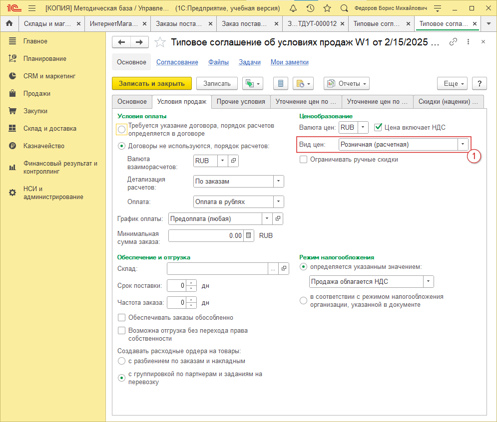Expand 'Продажа облагается НДС' dropdown
Image resolution: width=497 pixels, height=422 pixels.
428,282
